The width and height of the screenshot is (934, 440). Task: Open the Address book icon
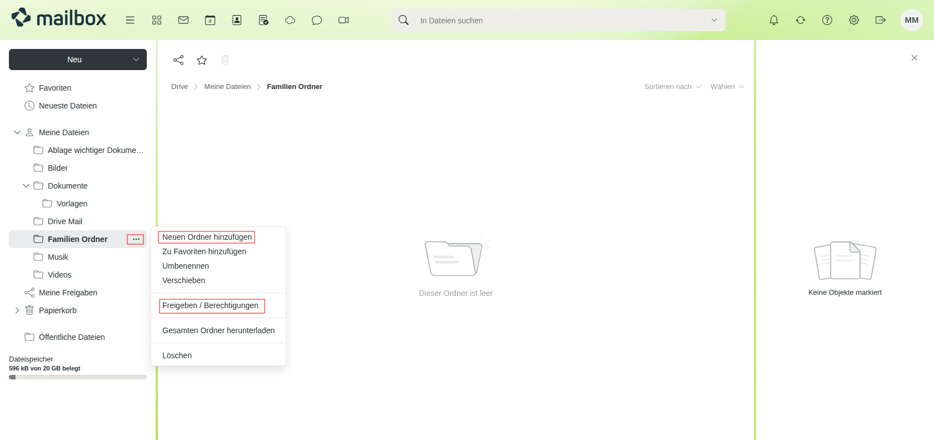(237, 20)
